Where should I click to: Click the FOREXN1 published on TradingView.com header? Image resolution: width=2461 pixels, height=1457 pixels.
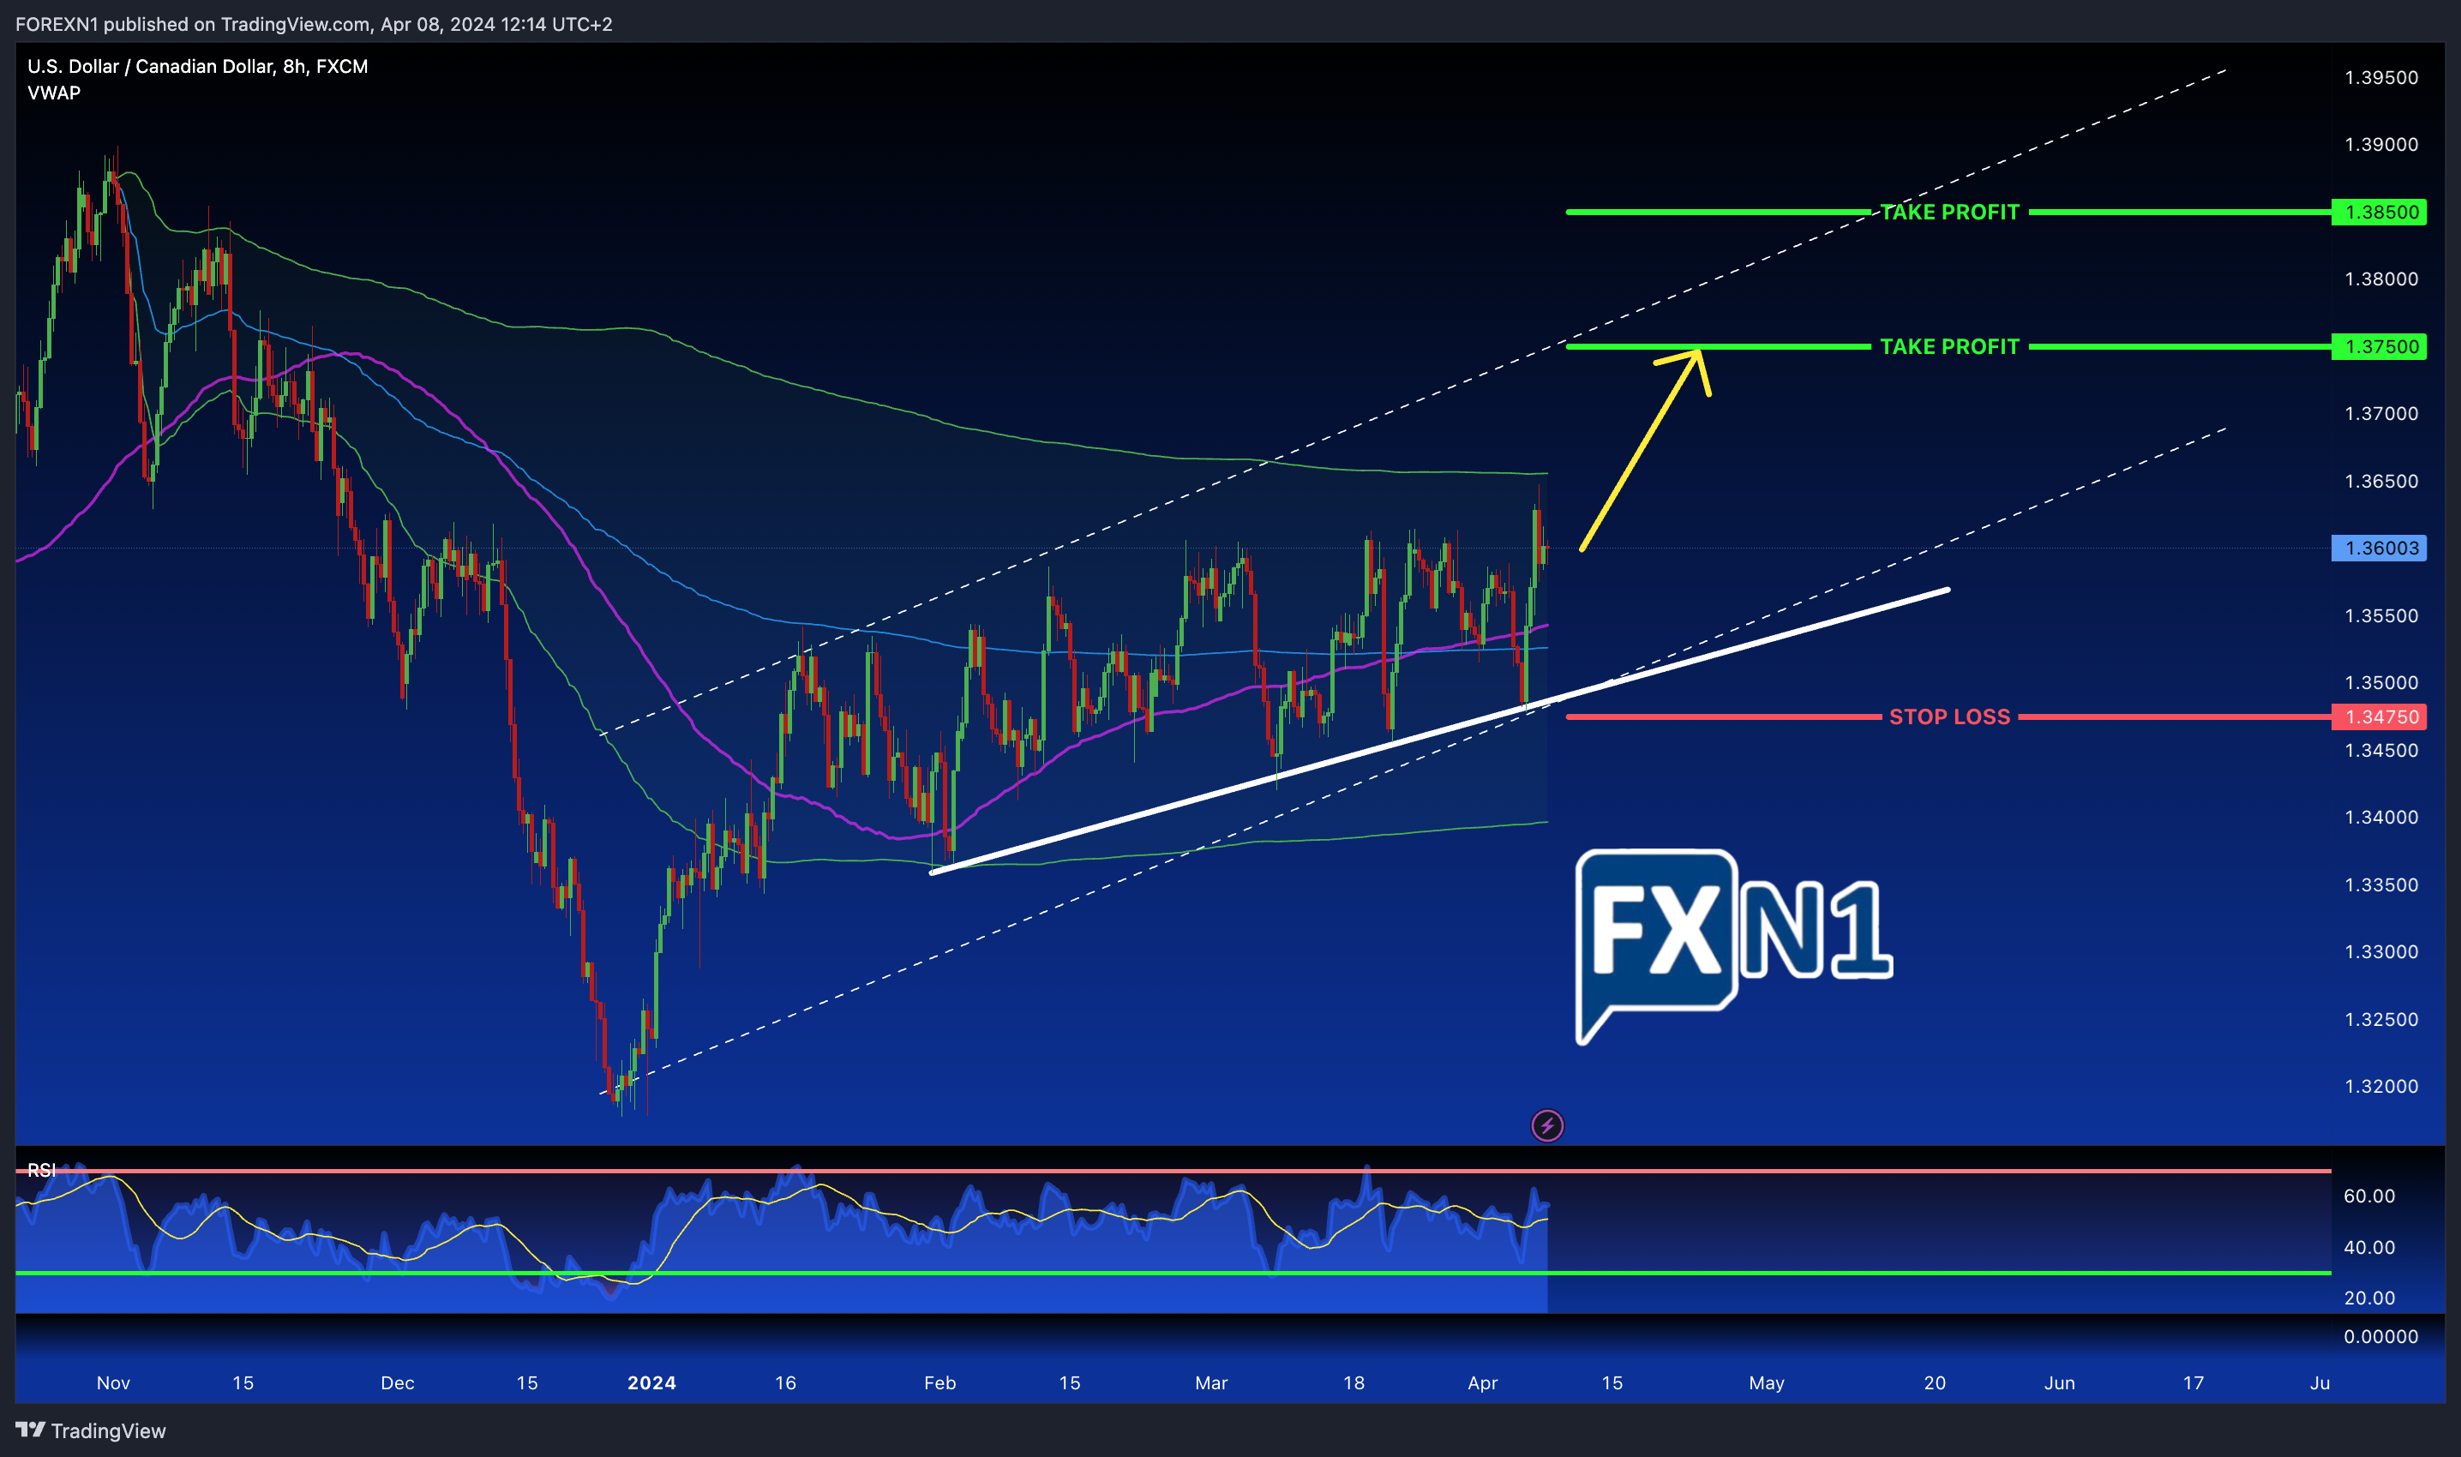(x=314, y=23)
